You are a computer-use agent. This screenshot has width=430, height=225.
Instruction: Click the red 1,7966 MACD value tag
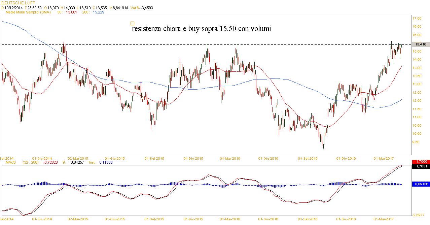pyautogui.click(x=421, y=162)
